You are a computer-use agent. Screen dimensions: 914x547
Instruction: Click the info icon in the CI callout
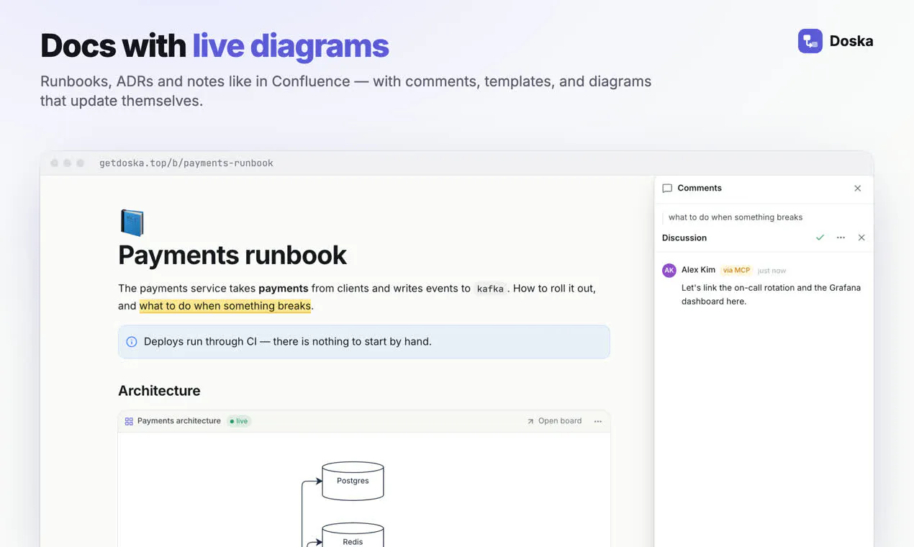point(132,342)
